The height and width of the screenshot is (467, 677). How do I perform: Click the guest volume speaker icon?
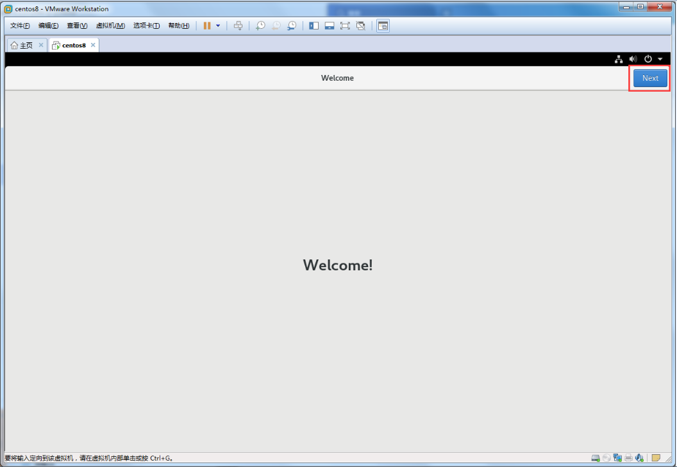[x=633, y=59]
